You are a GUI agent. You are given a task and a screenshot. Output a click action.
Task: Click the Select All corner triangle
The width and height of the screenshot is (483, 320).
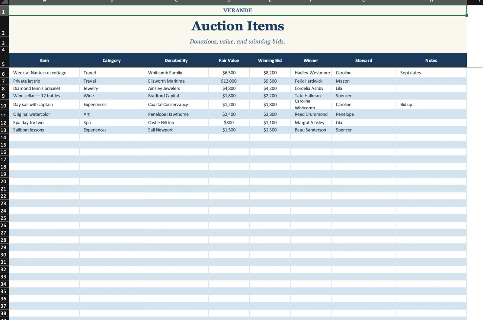[4, 2]
